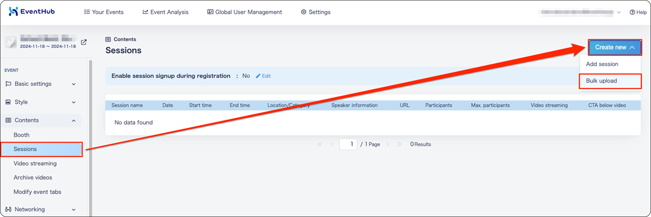
Task: Click the event thumbnail image
Action: [11, 42]
